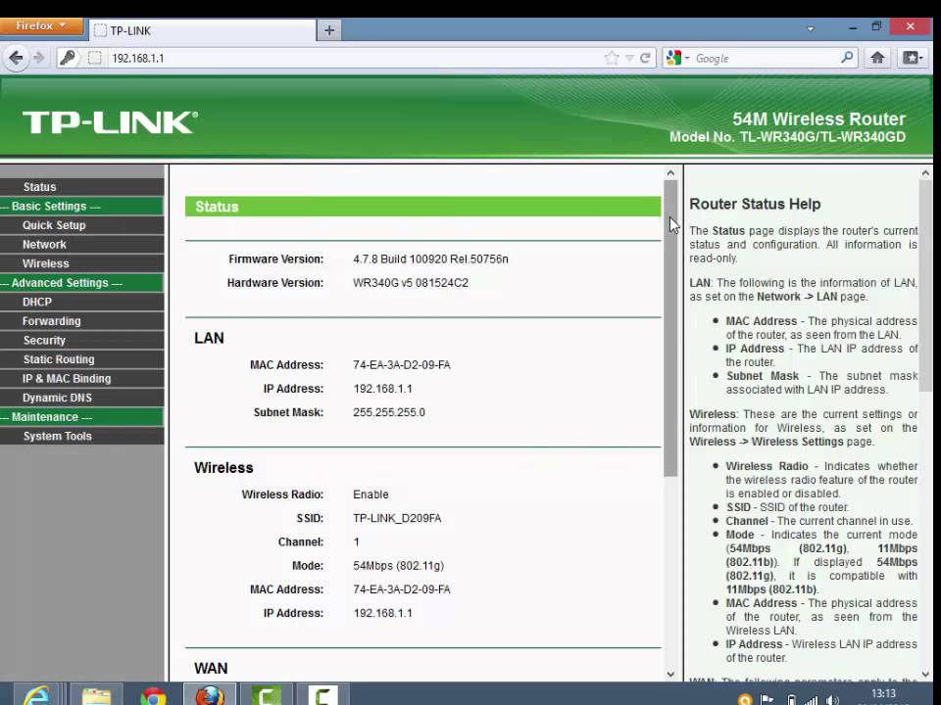This screenshot has width=941, height=705.
Task: Click the Router Status Help heading
Action: 755,204
